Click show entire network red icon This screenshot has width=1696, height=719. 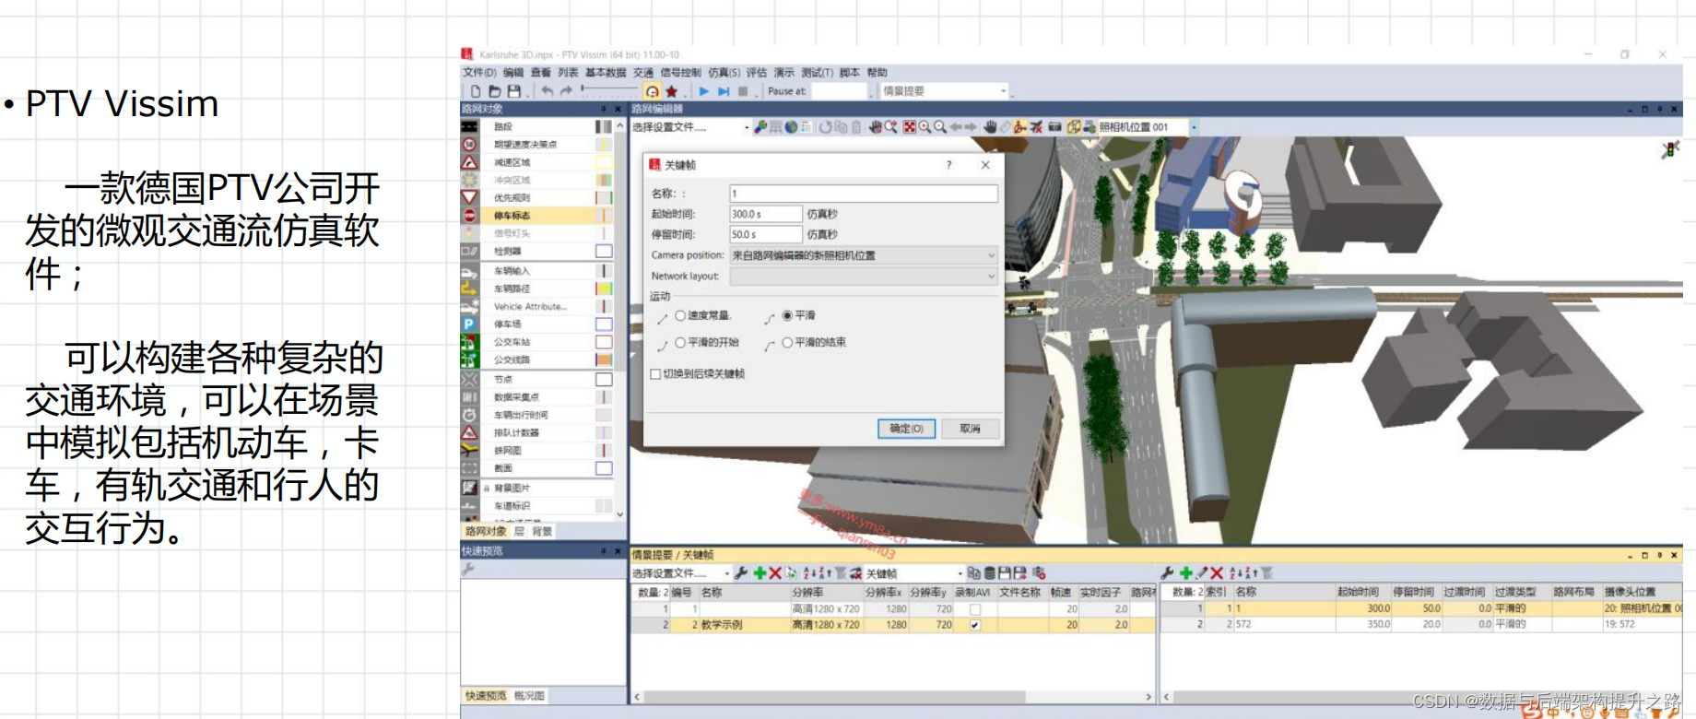[x=909, y=127]
